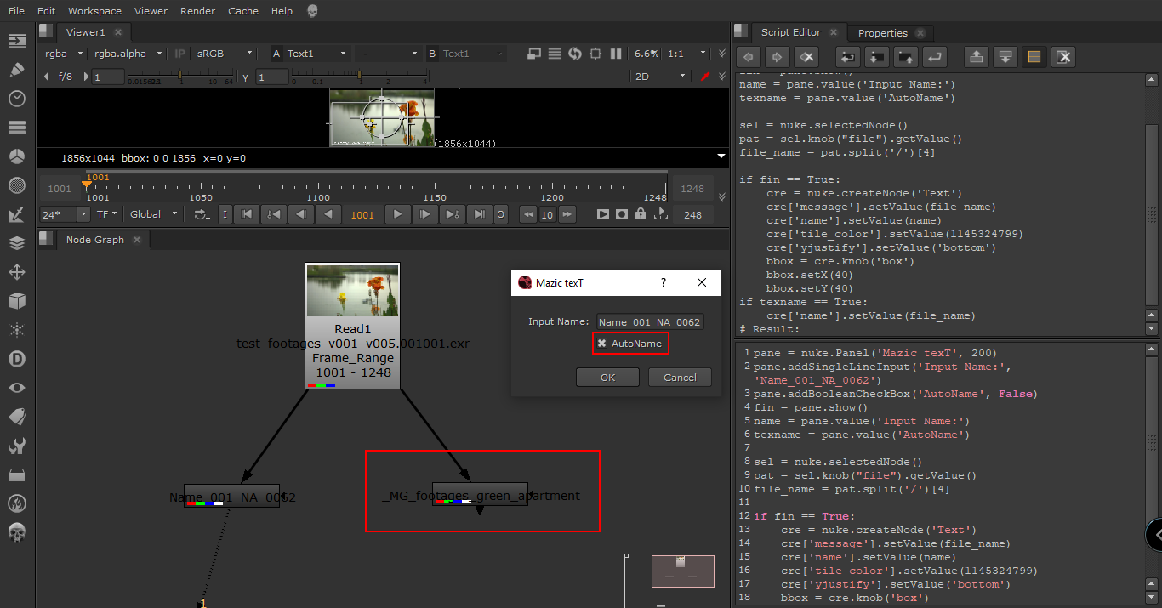Toggle the AutoName checkbox
1162x608 pixels.
602,344
